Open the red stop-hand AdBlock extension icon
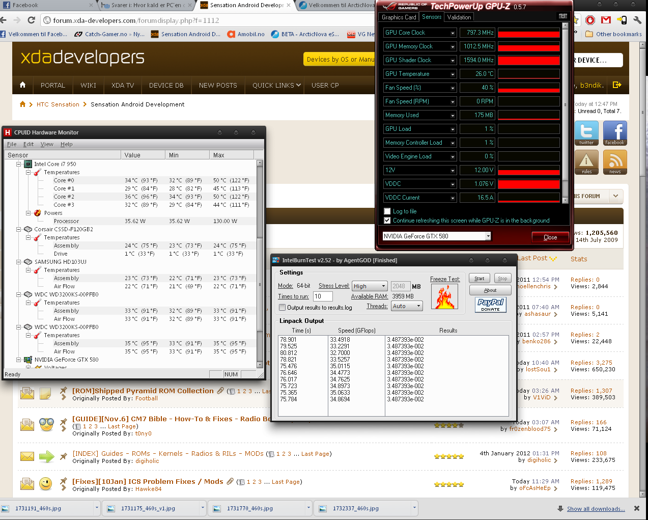The image size is (648, 520). (590, 20)
